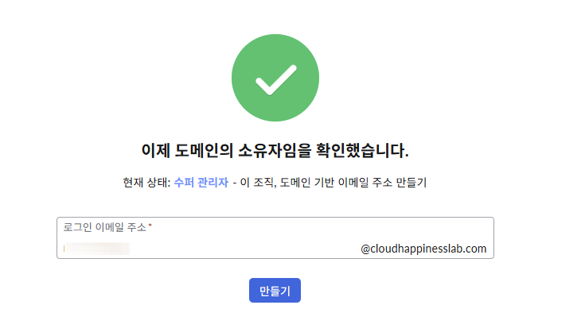The height and width of the screenshot is (332, 585).
Task: Click the word 이제 starting the heading
Action: 155,151
